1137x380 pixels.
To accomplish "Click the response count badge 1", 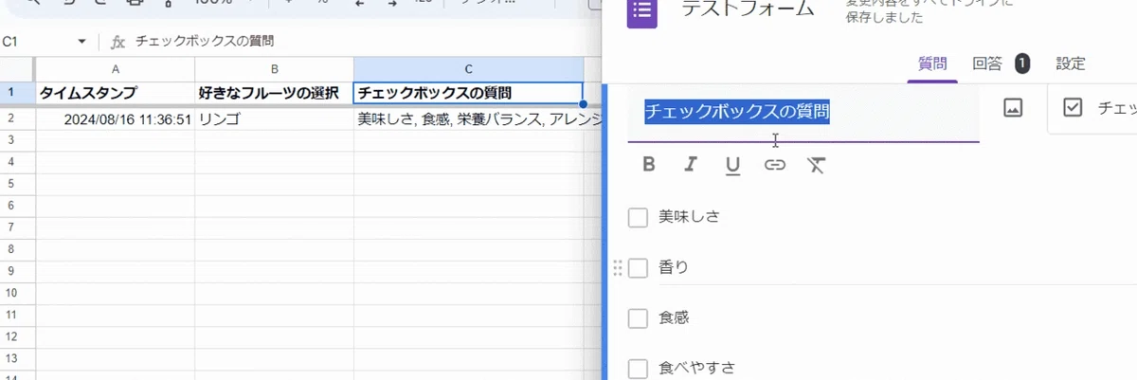I will tap(1022, 63).
